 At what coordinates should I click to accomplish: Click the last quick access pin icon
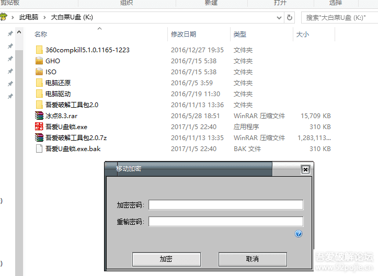[10, 96]
